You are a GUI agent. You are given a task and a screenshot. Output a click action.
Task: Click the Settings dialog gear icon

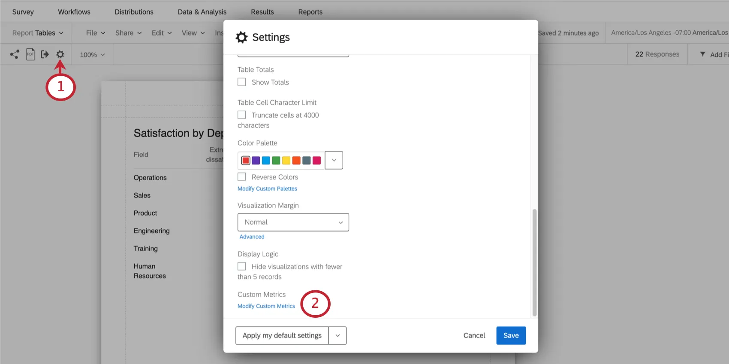[x=242, y=38]
